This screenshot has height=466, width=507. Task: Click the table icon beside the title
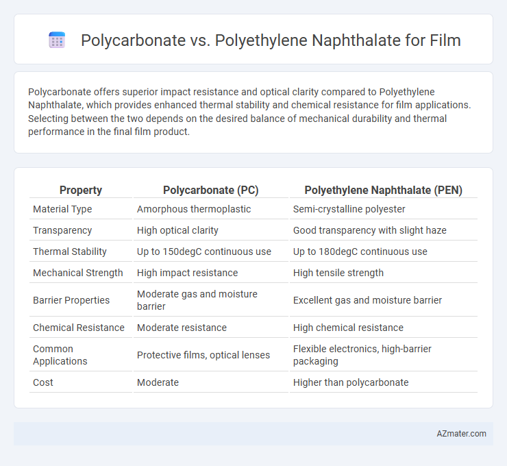(x=57, y=40)
